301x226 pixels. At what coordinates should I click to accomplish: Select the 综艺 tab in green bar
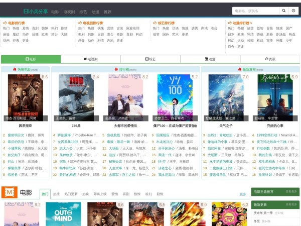(x=150, y=59)
